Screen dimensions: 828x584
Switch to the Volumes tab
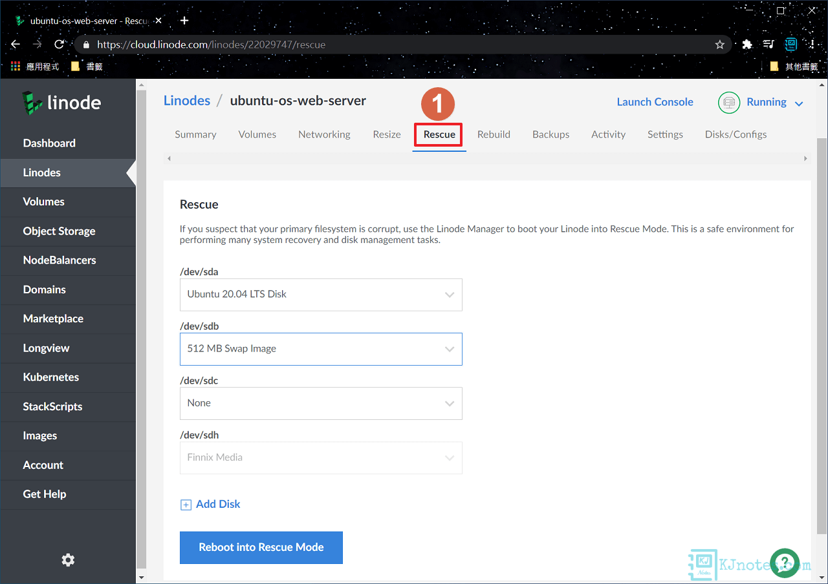257,134
